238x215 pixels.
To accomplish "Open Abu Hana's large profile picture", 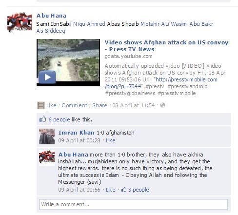I will click(20, 22).
